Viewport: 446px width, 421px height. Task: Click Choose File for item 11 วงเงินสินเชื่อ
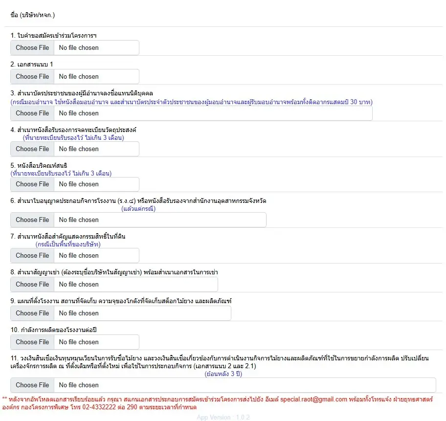click(32, 385)
